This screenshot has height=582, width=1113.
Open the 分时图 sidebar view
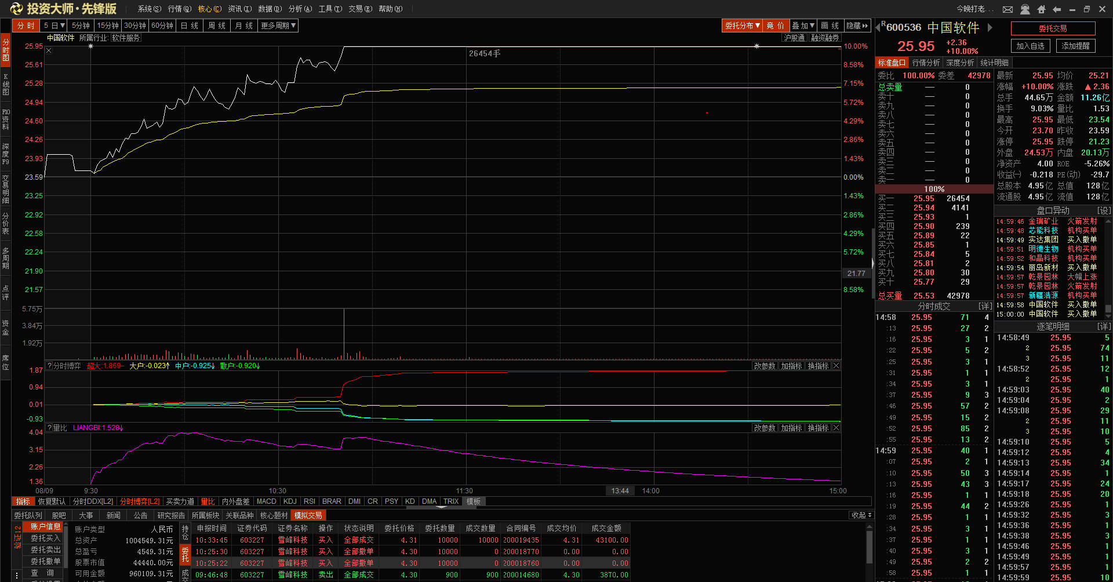click(x=6, y=50)
